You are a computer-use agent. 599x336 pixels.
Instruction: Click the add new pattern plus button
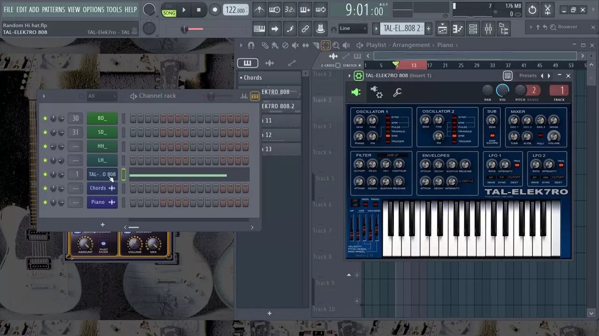click(428, 29)
